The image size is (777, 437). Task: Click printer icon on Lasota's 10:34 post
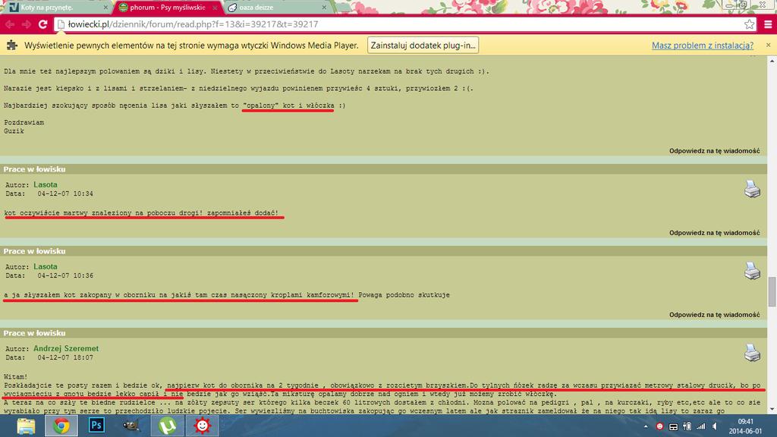point(752,189)
